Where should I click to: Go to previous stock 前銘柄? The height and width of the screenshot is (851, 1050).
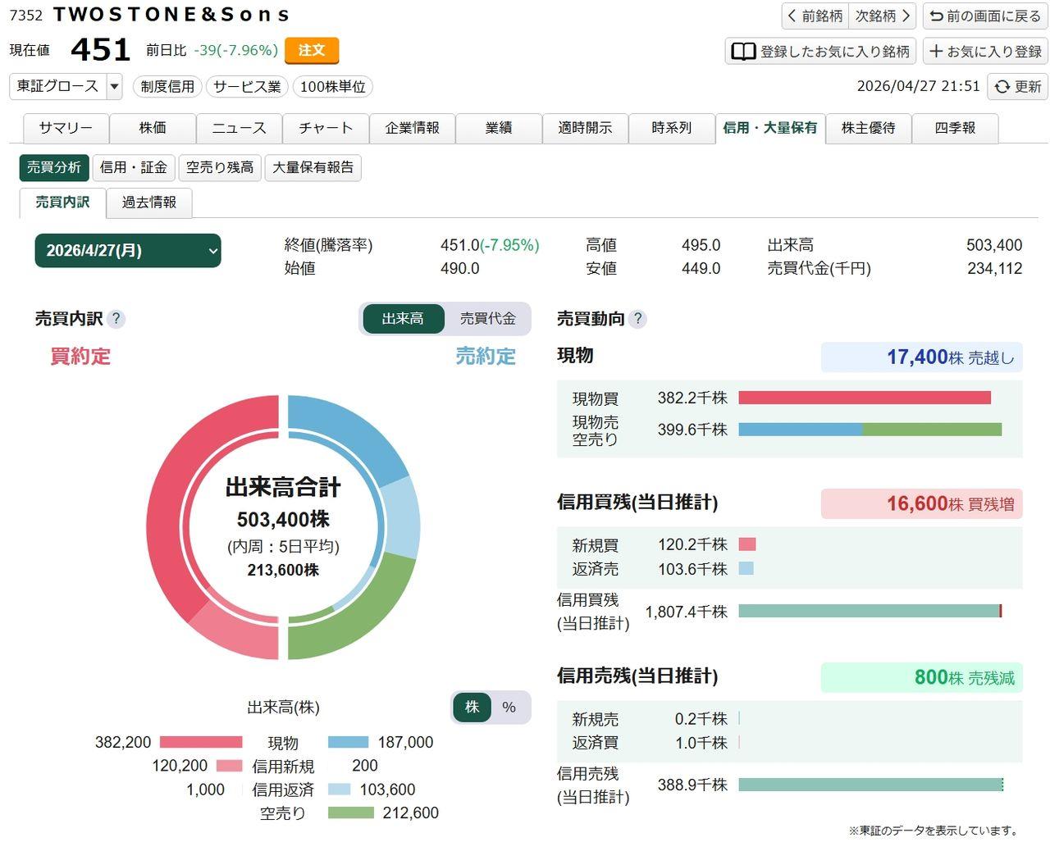815,16
